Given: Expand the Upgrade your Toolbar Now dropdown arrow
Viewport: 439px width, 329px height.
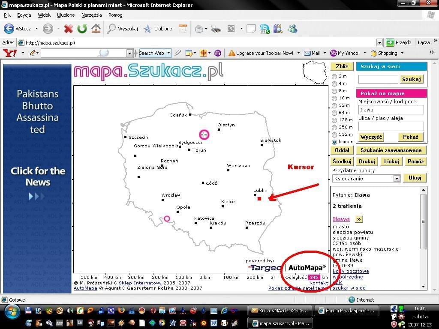Looking at the screenshot, I should click(x=298, y=53).
